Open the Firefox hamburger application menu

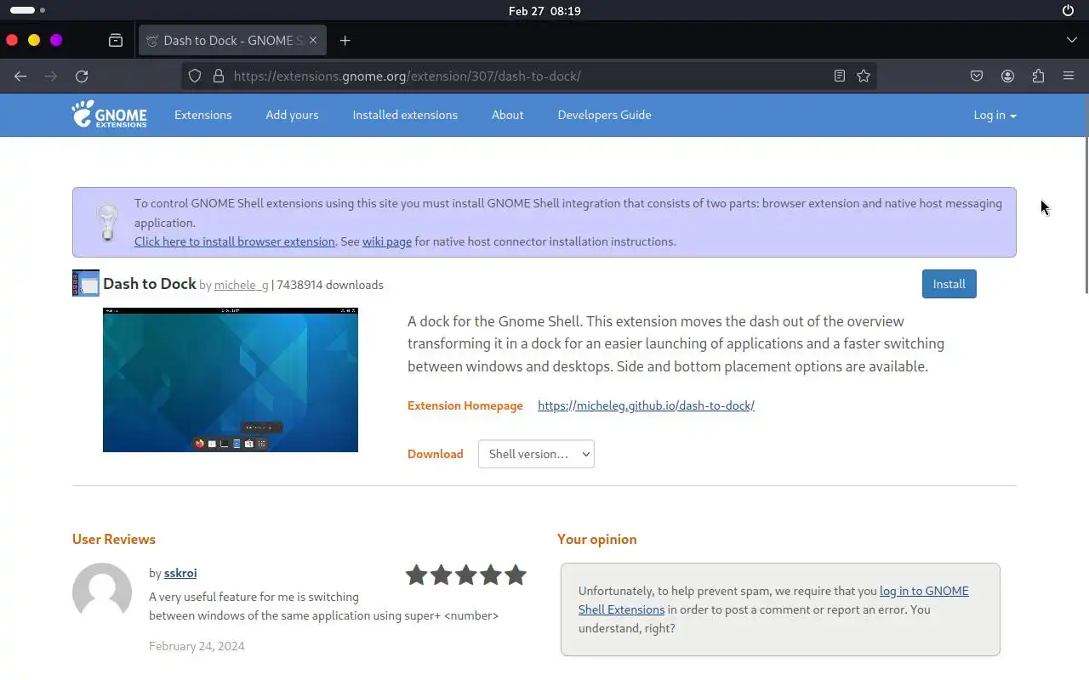point(1069,76)
